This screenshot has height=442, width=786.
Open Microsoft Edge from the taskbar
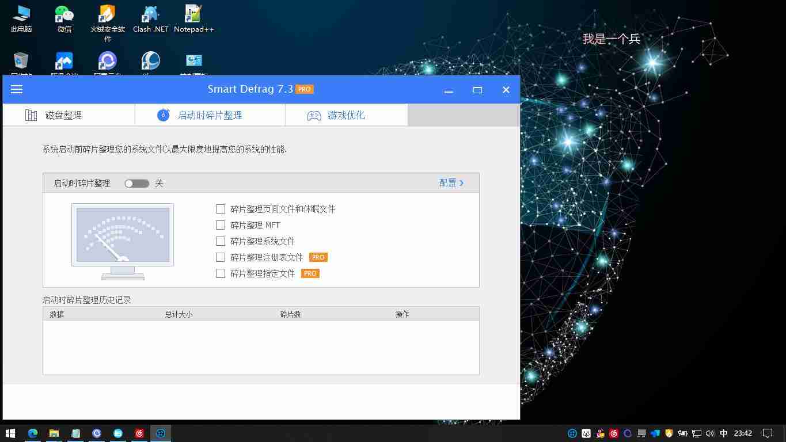[33, 433]
